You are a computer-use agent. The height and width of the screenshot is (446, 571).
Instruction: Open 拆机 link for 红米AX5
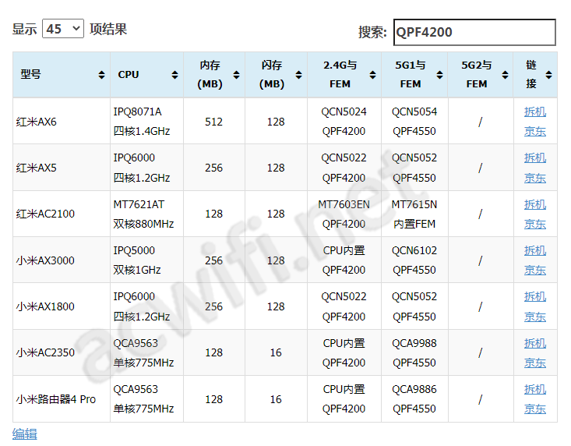coord(535,158)
